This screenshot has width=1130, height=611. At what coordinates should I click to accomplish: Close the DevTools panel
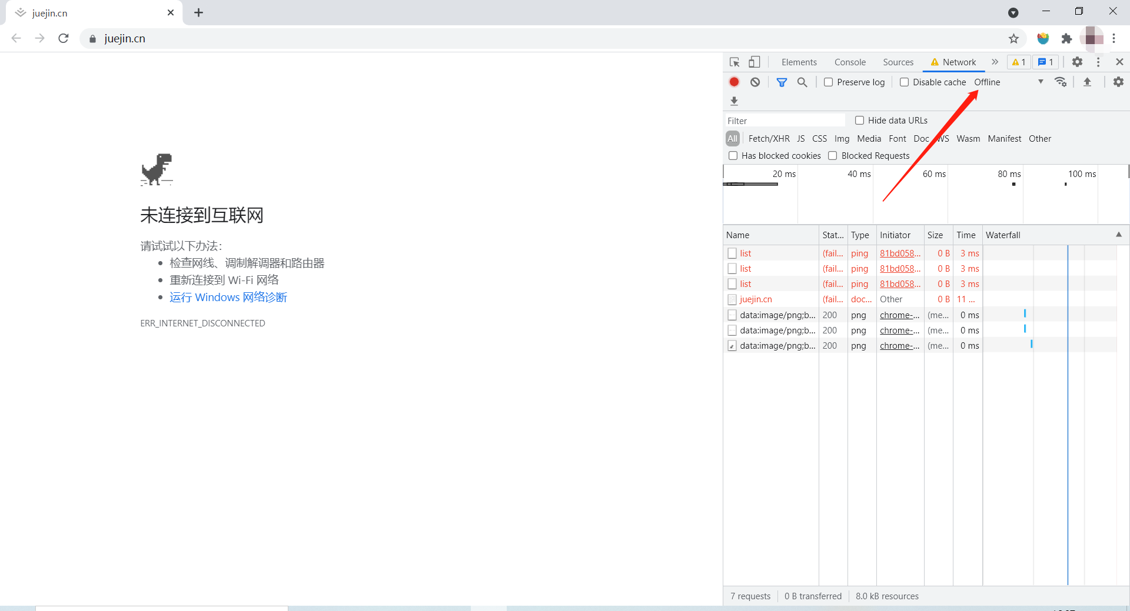click(1119, 62)
